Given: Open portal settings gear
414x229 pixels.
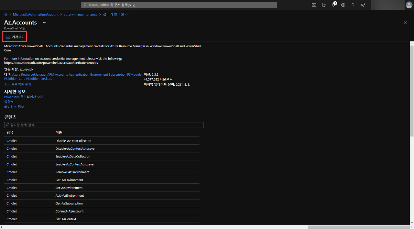Looking at the screenshot, I should coord(343,5).
